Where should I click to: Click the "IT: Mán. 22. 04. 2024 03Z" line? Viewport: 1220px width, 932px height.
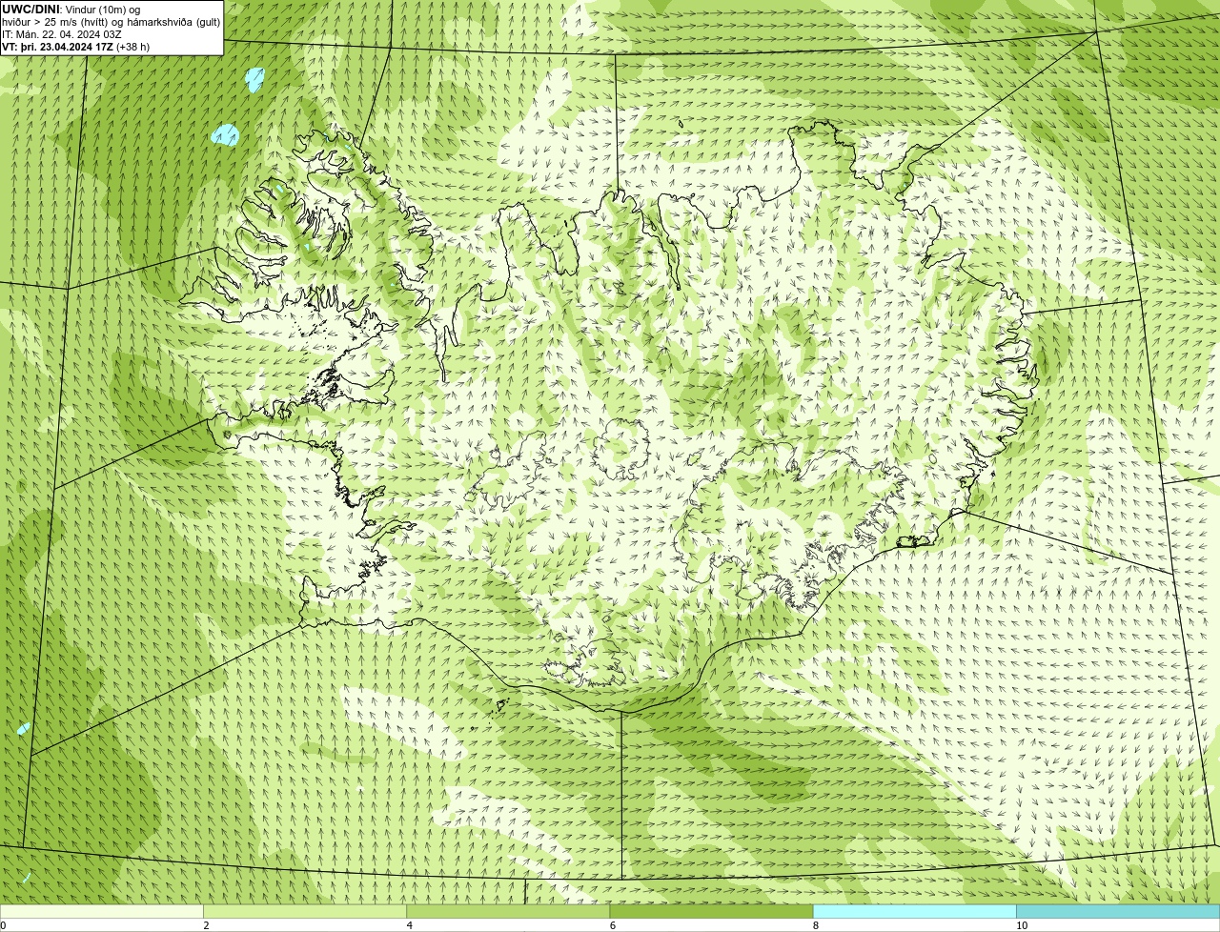[x=62, y=34]
